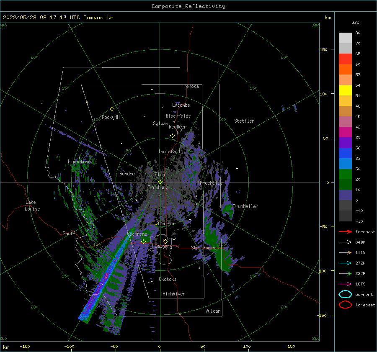Click the Sylvan label
Screen dimensions: 377x352
160,123
